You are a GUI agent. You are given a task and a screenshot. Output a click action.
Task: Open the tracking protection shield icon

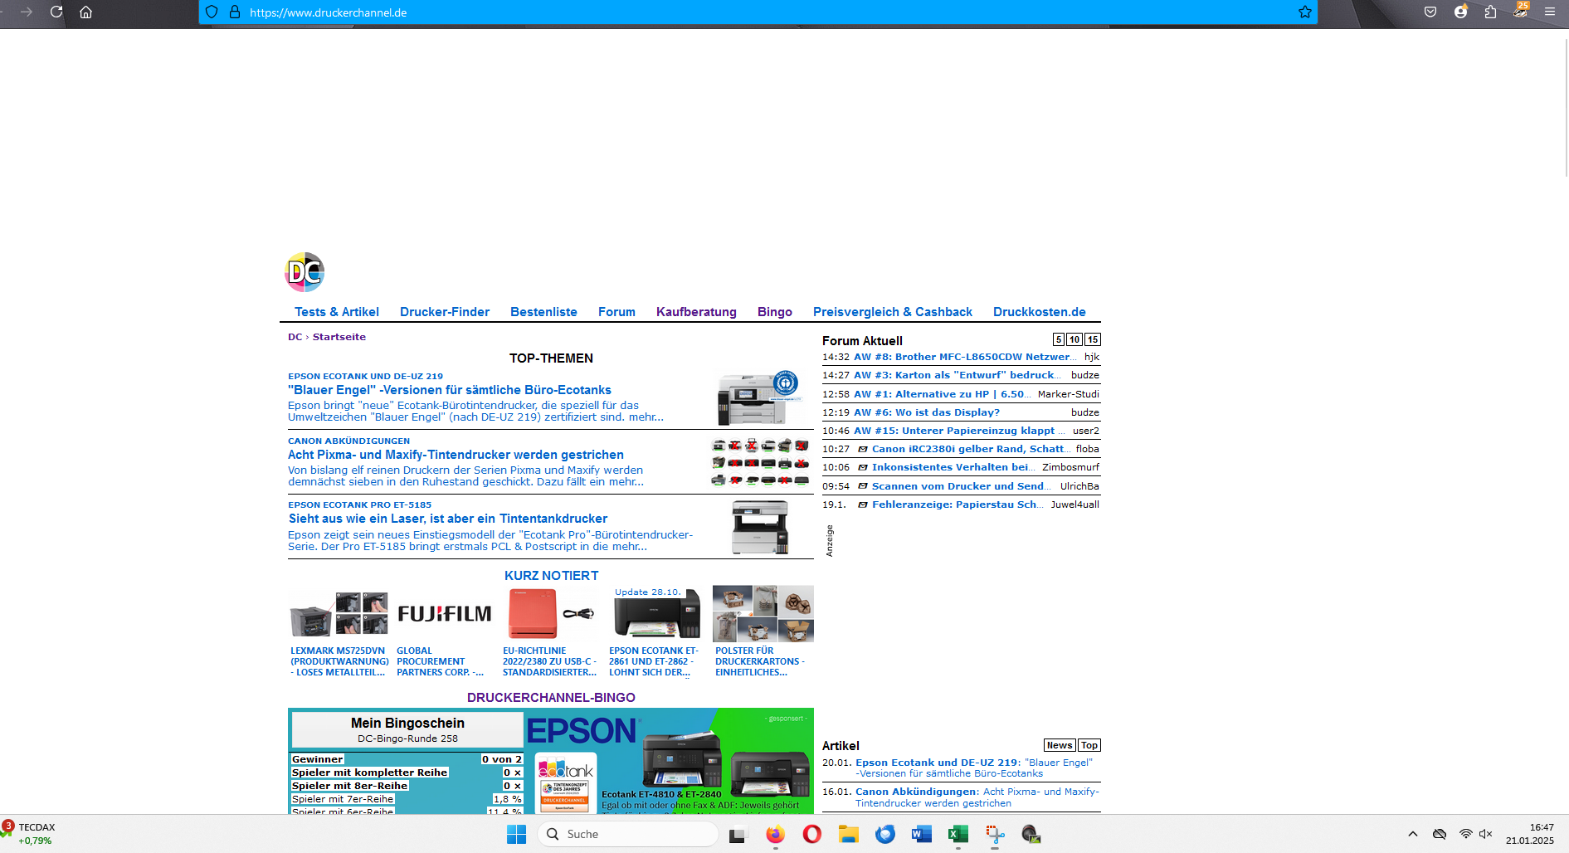(x=212, y=12)
